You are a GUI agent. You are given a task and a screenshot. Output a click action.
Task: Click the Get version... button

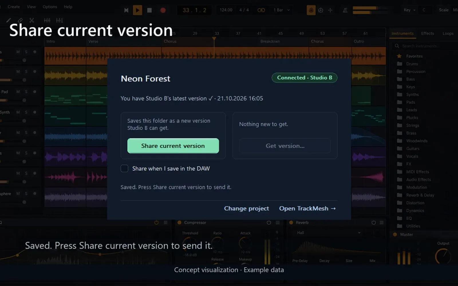(285, 146)
